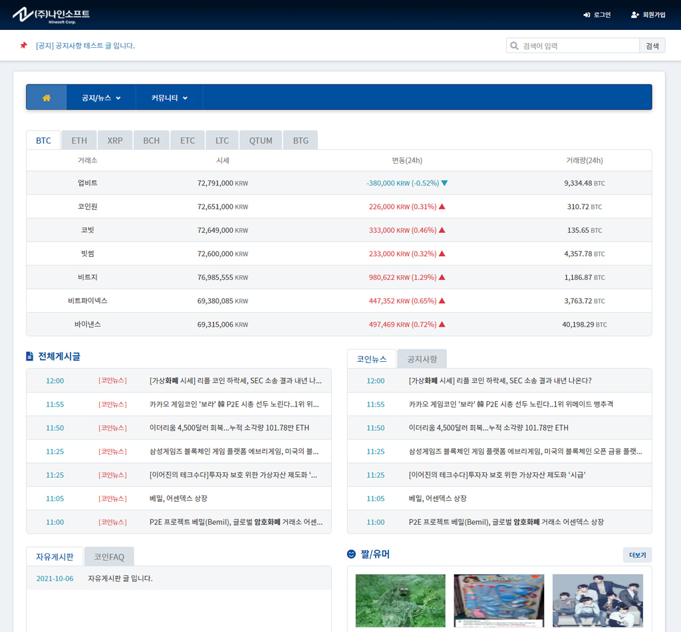Click the smiley icon beside 짤/유머
This screenshot has width=681, height=632.
pos(351,554)
